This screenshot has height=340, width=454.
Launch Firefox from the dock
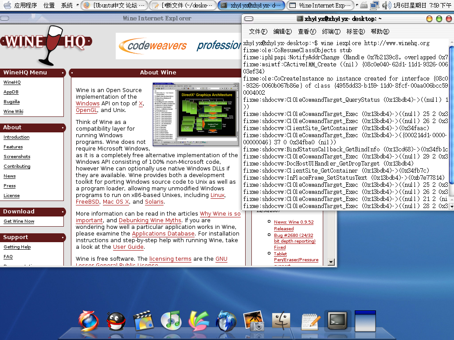coord(89,321)
